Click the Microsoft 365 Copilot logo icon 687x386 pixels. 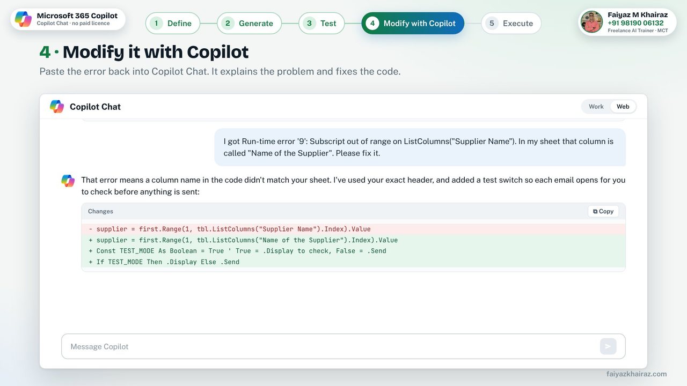(23, 19)
